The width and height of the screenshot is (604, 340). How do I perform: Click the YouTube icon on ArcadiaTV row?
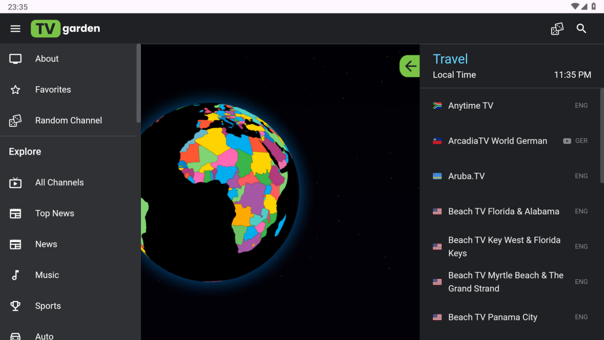point(567,141)
